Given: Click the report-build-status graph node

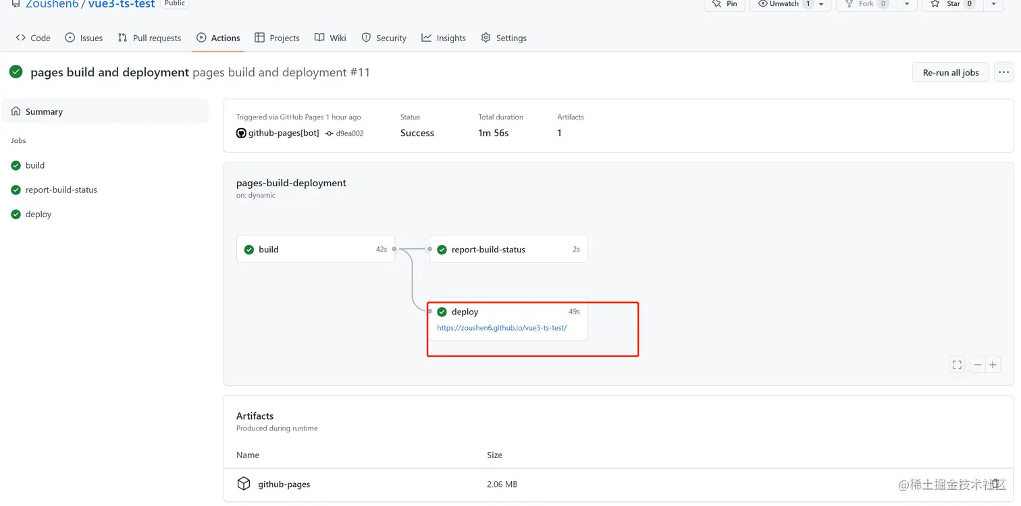Looking at the screenshot, I should tap(508, 249).
